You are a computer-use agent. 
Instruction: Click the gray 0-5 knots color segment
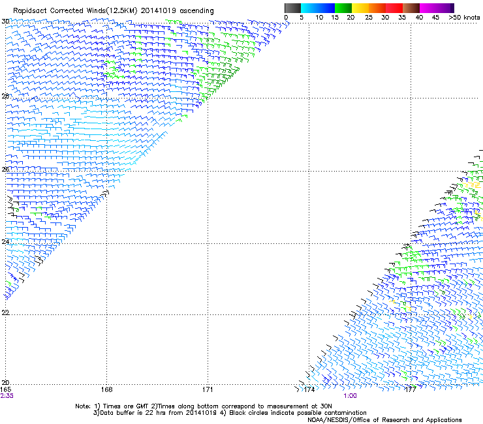pyautogui.click(x=292, y=8)
